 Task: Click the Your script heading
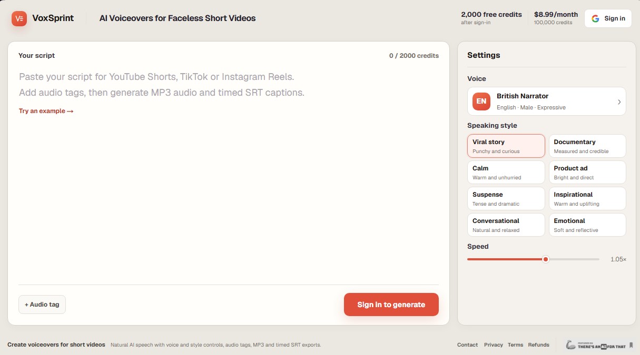(36, 56)
